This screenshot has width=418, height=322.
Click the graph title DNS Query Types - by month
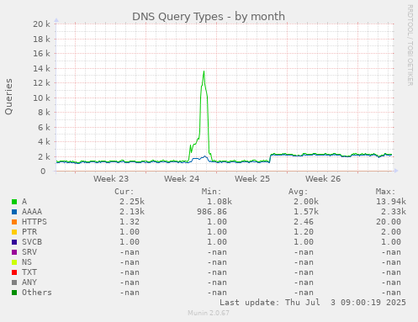tap(209, 17)
